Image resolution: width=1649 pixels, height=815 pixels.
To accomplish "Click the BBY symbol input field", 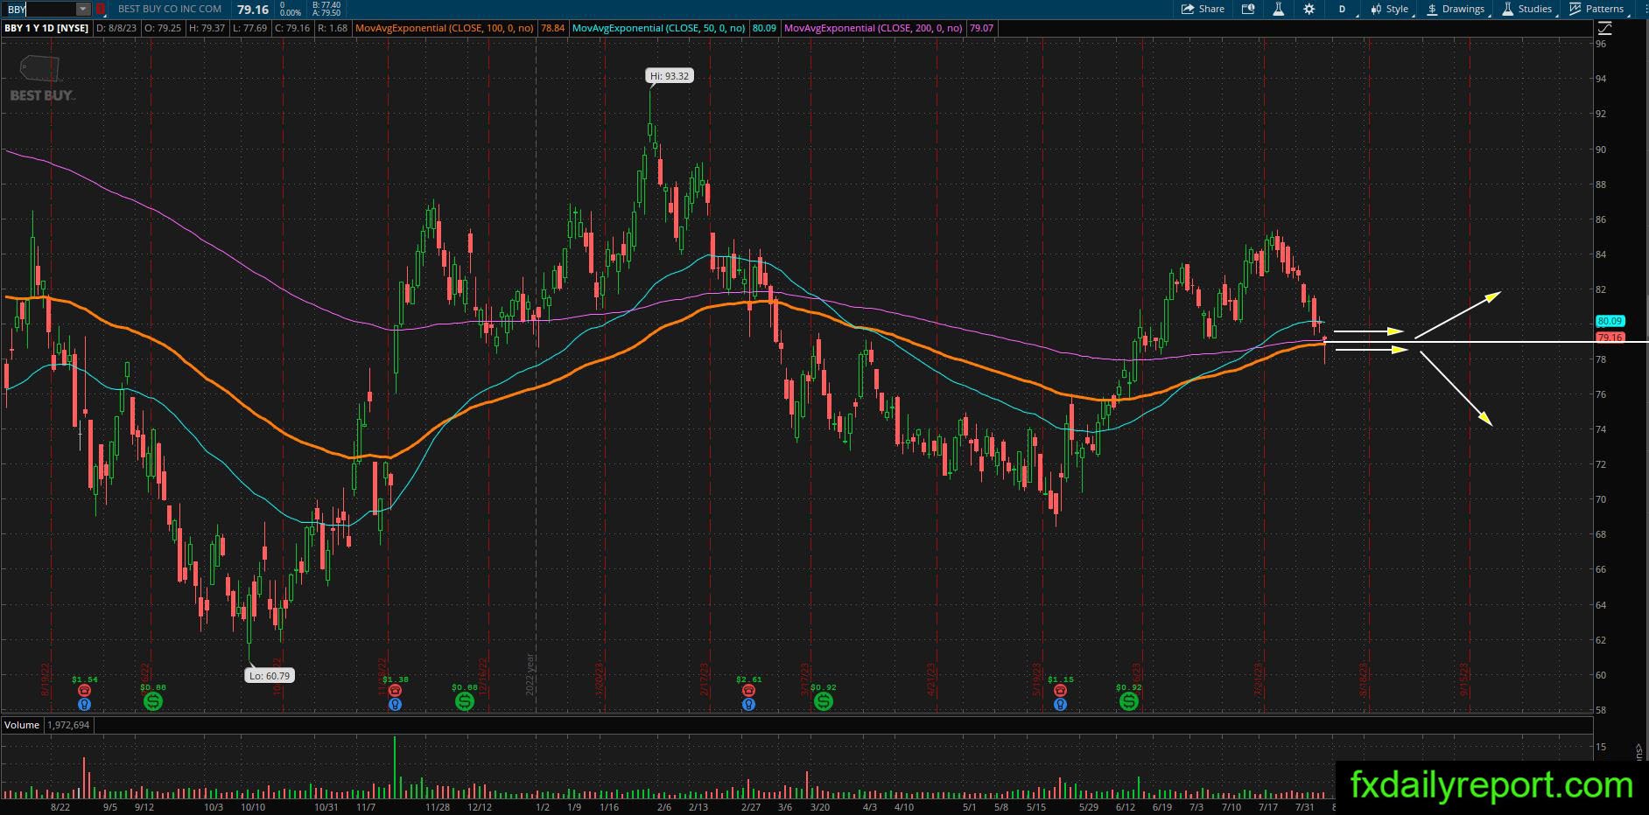I will click(39, 9).
